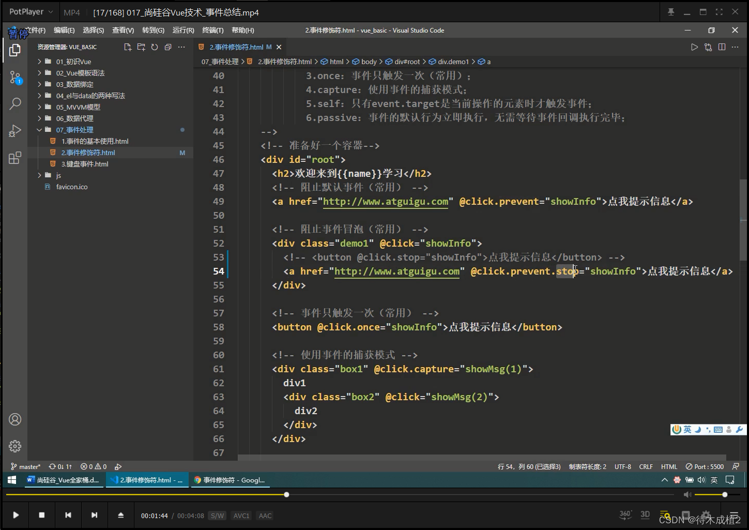Toggle 360 degree video mode
The width and height of the screenshot is (749, 530).
click(625, 514)
